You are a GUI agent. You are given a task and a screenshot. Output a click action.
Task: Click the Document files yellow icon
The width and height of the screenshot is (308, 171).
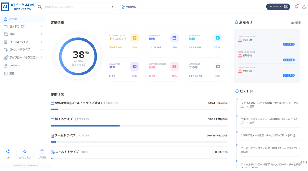click(135, 38)
